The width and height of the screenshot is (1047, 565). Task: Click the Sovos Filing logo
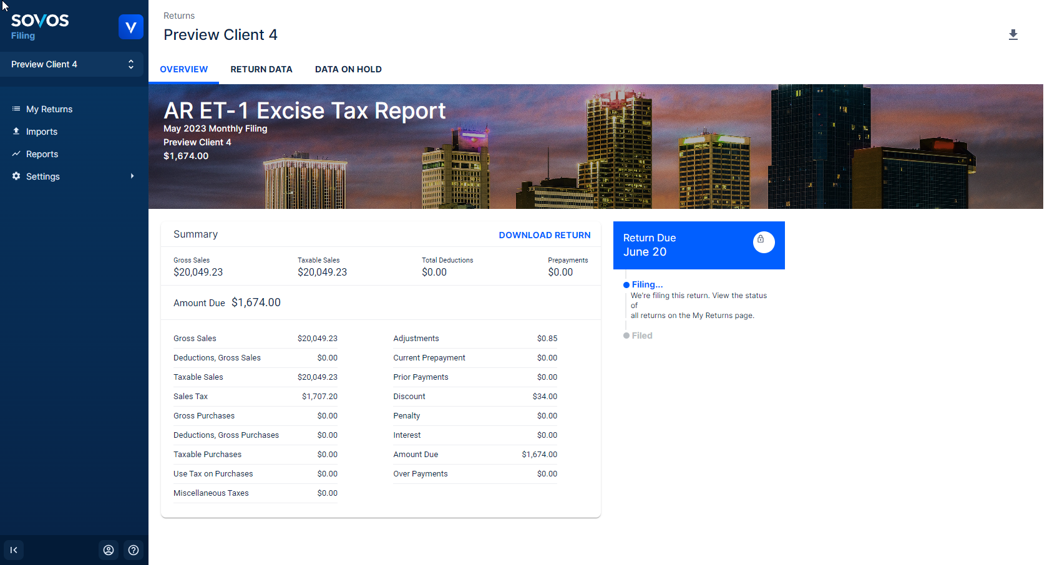point(40,26)
